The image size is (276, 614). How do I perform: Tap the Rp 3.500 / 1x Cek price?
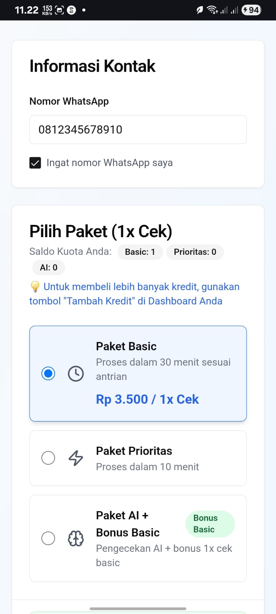(x=147, y=399)
